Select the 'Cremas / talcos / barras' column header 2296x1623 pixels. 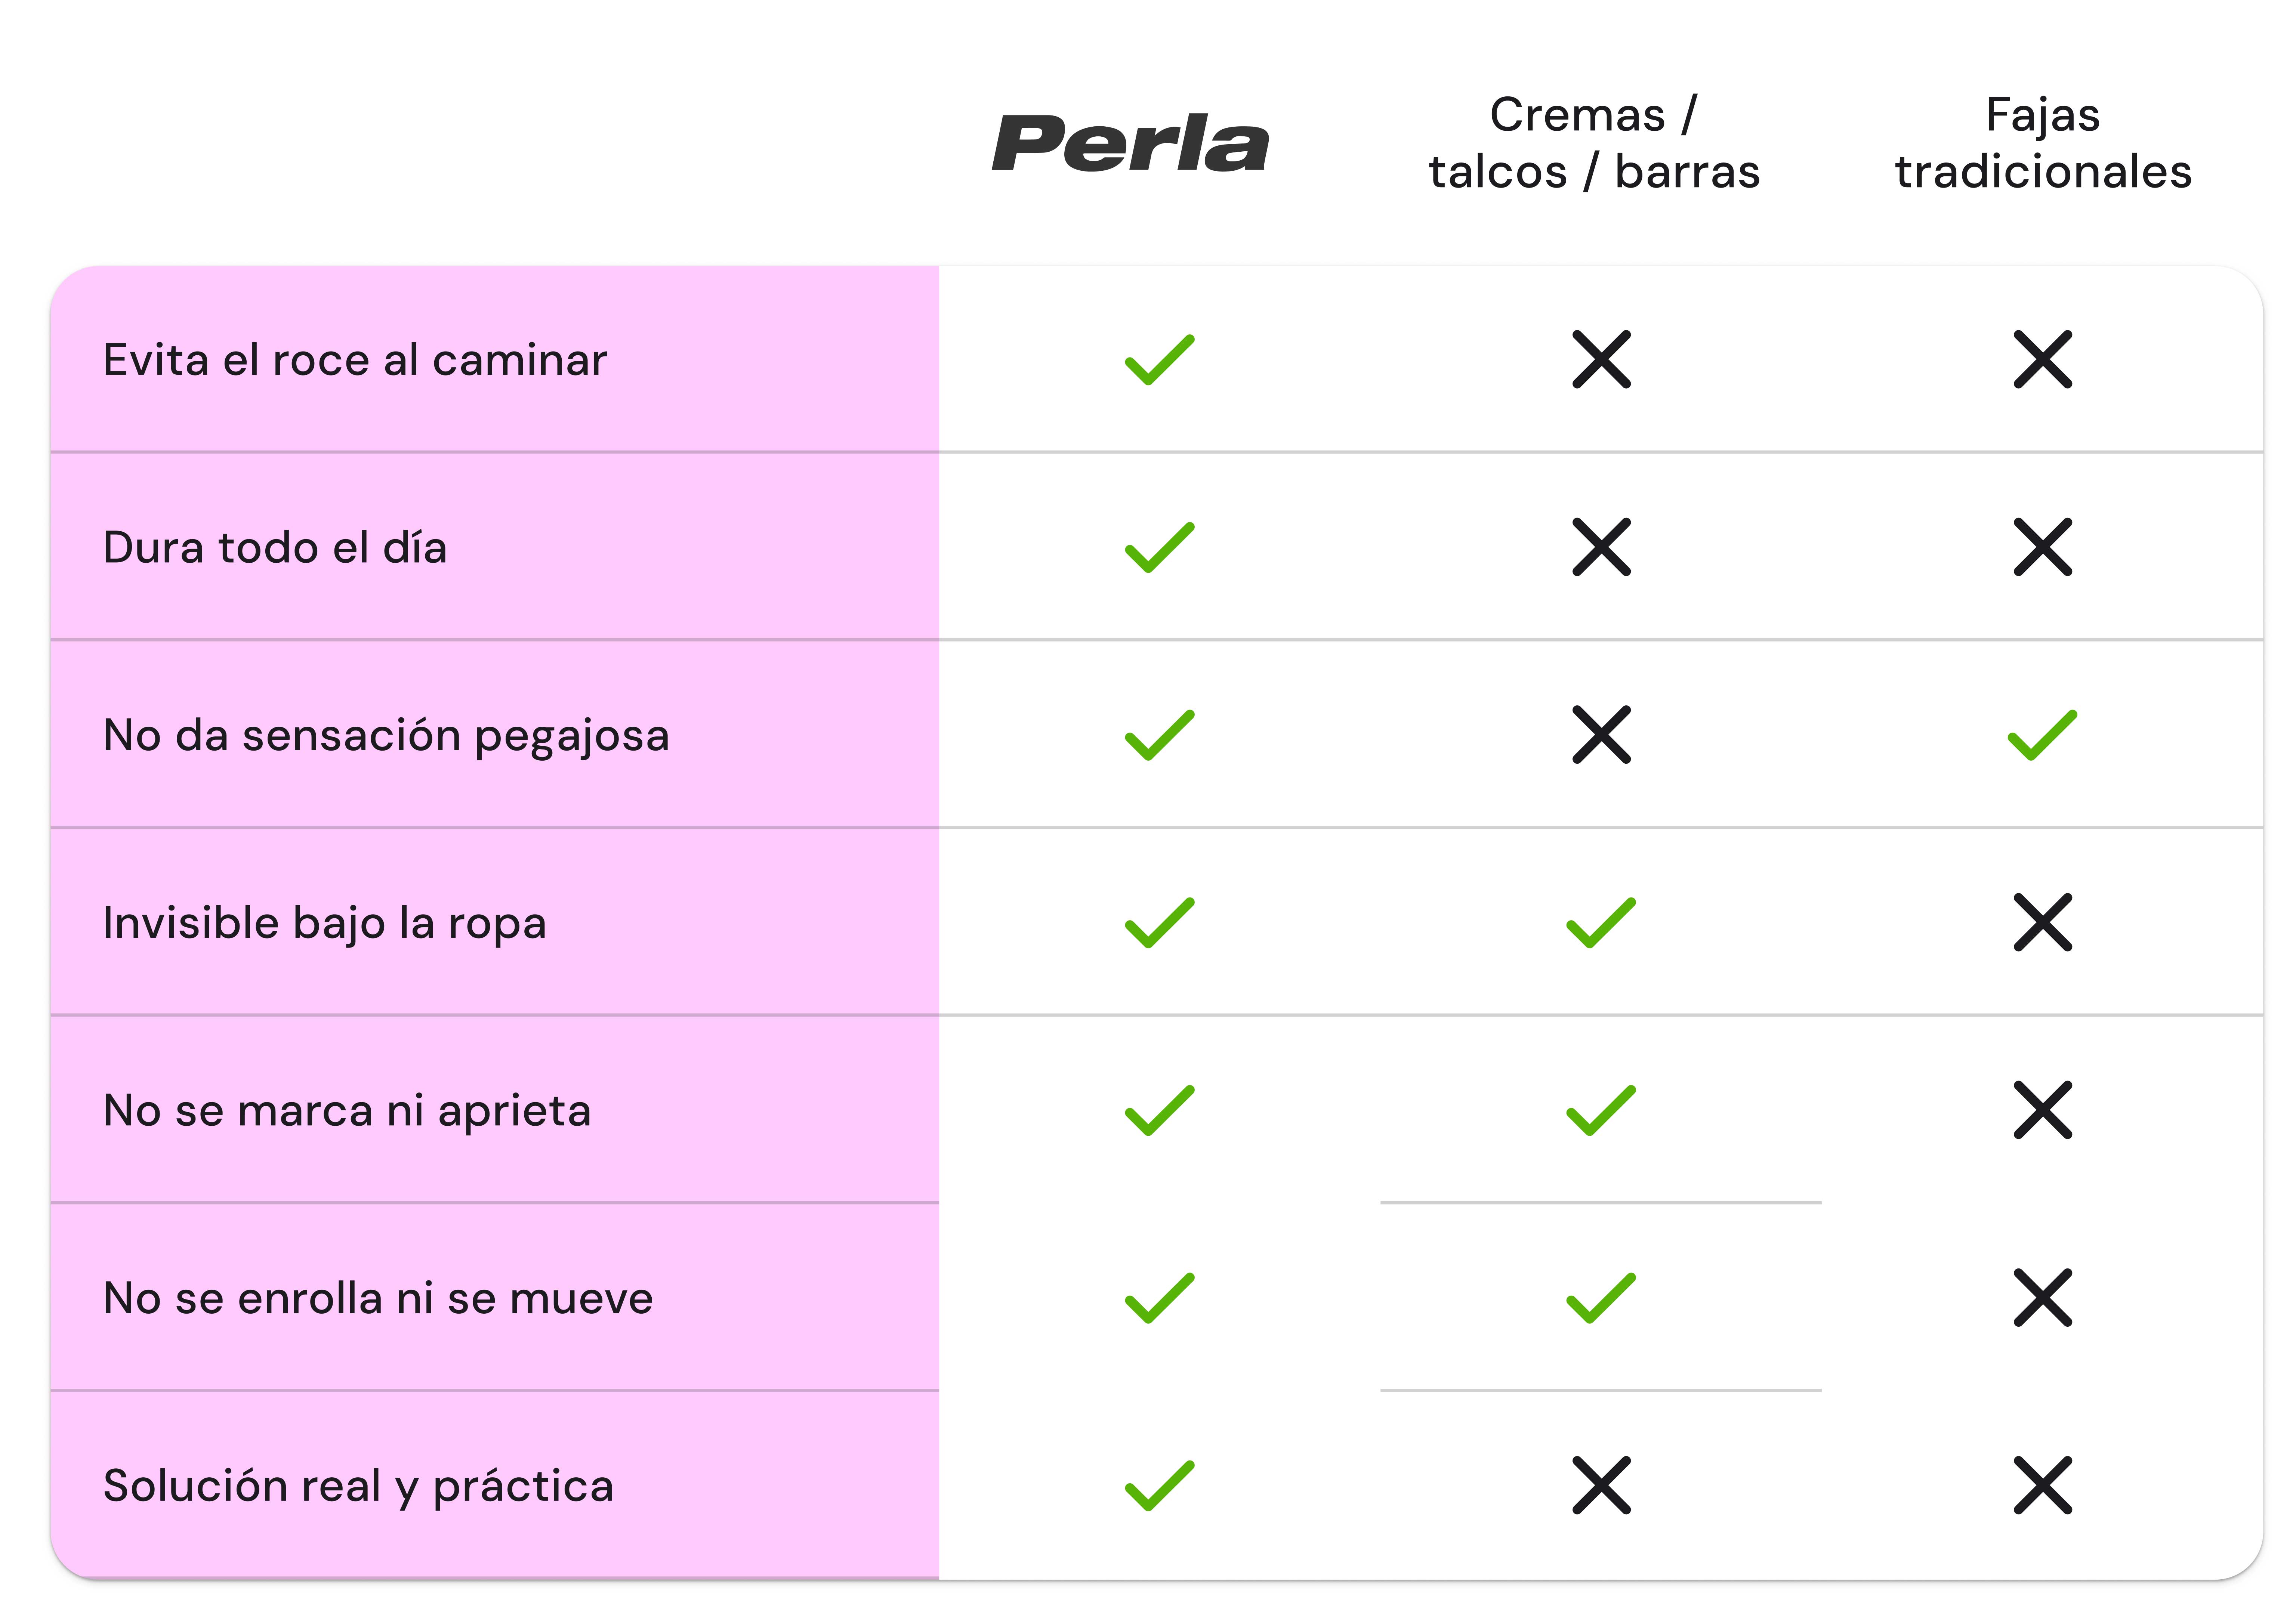pyautogui.click(x=1594, y=143)
